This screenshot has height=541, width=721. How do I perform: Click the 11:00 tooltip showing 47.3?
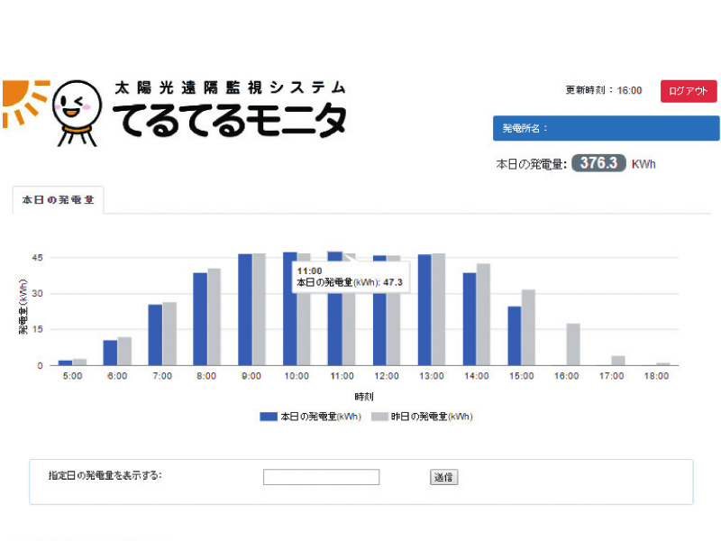[x=350, y=276]
